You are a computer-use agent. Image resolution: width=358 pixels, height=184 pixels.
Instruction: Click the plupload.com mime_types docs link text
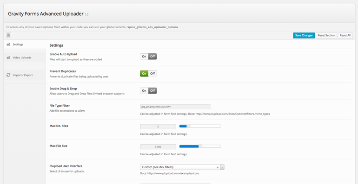coord(232,114)
